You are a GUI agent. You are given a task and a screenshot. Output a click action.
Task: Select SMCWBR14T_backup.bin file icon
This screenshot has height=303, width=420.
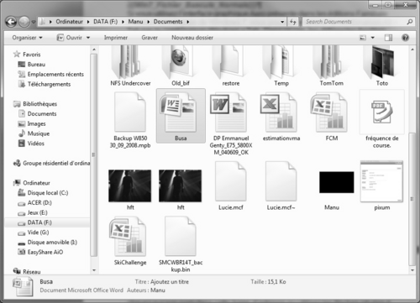click(181, 237)
